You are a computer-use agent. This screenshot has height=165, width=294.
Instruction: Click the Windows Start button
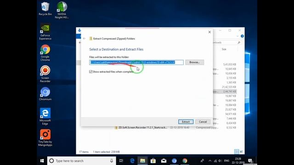[x=42, y=161]
